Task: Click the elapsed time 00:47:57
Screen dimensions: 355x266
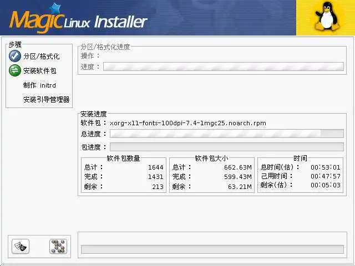Action: 326,176
